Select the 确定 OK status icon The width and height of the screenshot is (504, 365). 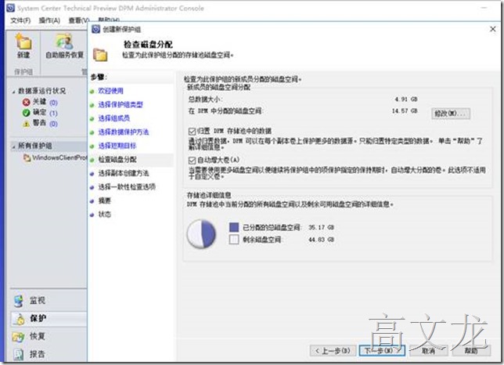26,113
